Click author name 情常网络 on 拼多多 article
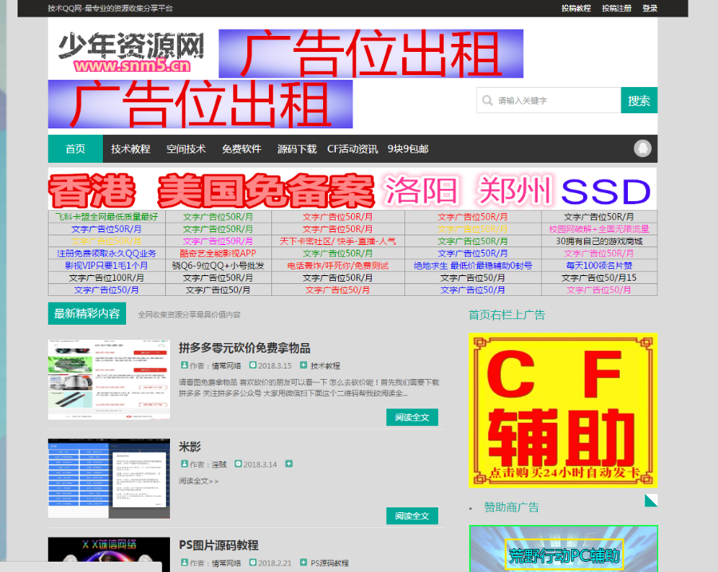This screenshot has height=572, width=718. click(x=227, y=365)
